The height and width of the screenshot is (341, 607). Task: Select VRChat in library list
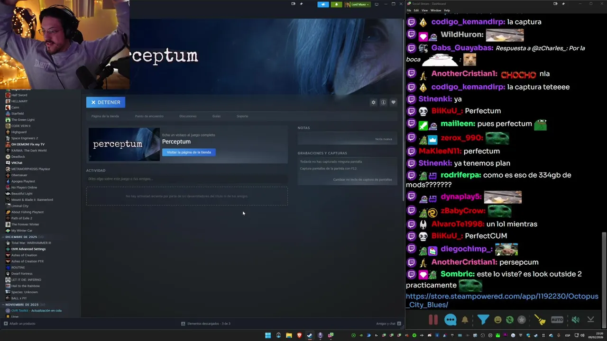click(17, 163)
